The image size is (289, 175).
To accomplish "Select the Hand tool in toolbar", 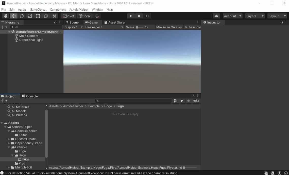I will tap(6, 16).
